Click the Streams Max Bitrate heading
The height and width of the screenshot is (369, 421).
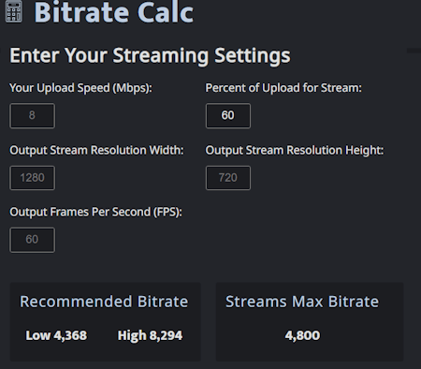302,302
